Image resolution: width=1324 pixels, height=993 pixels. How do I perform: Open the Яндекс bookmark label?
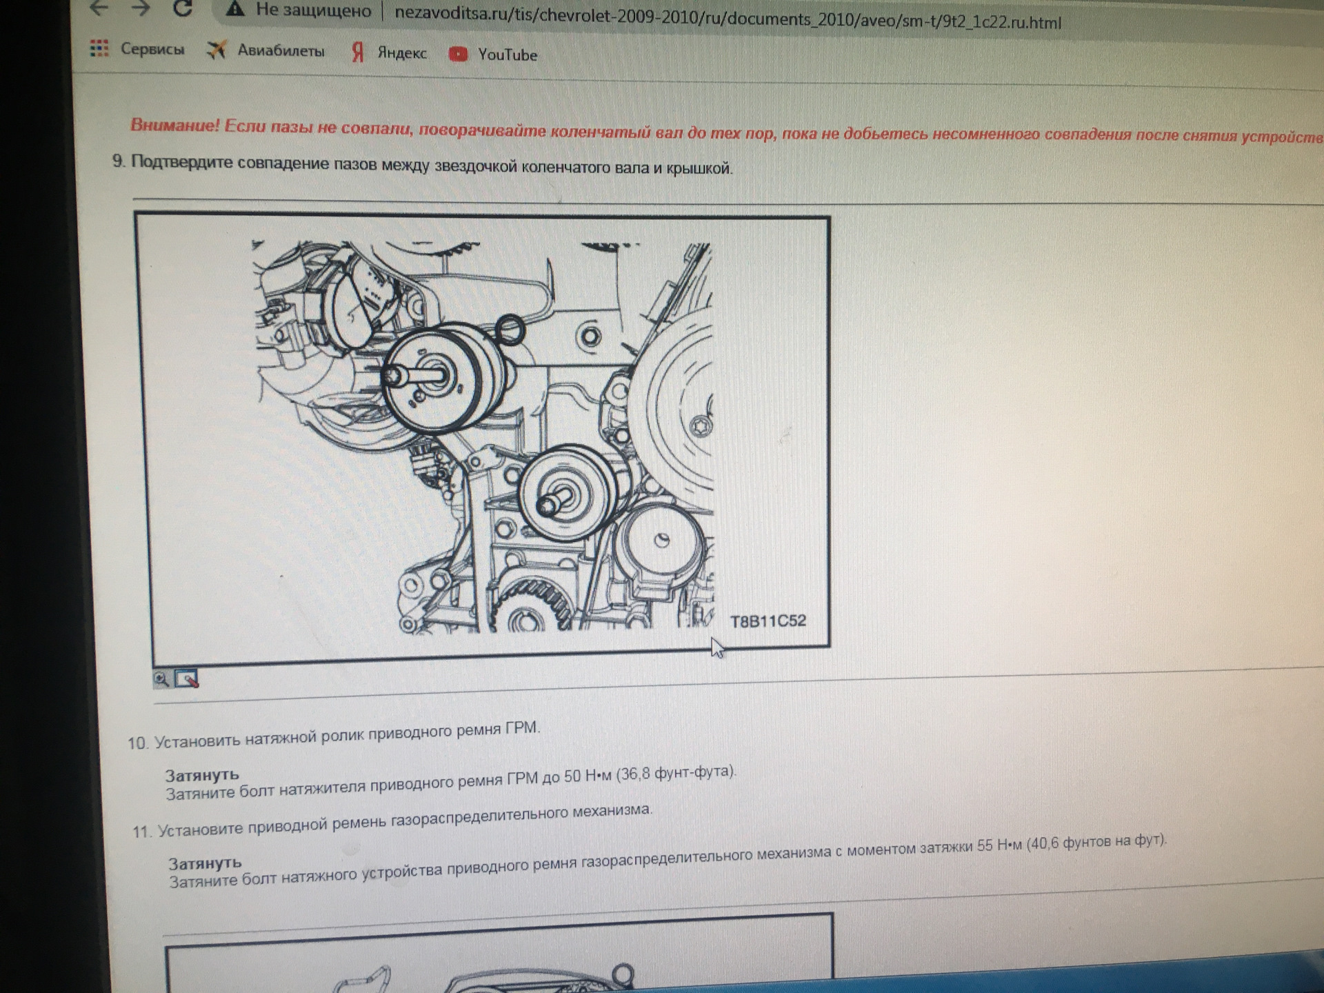coord(402,53)
